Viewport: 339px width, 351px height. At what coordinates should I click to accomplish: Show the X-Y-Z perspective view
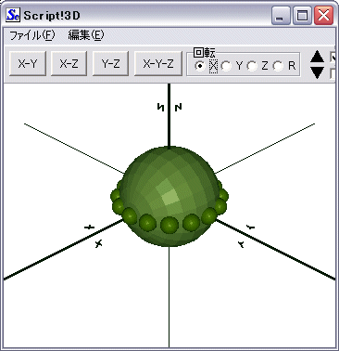(158, 64)
